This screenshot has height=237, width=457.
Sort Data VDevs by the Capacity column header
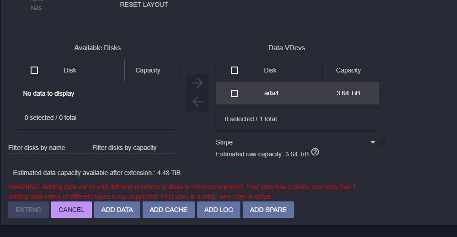click(x=348, y=70)
